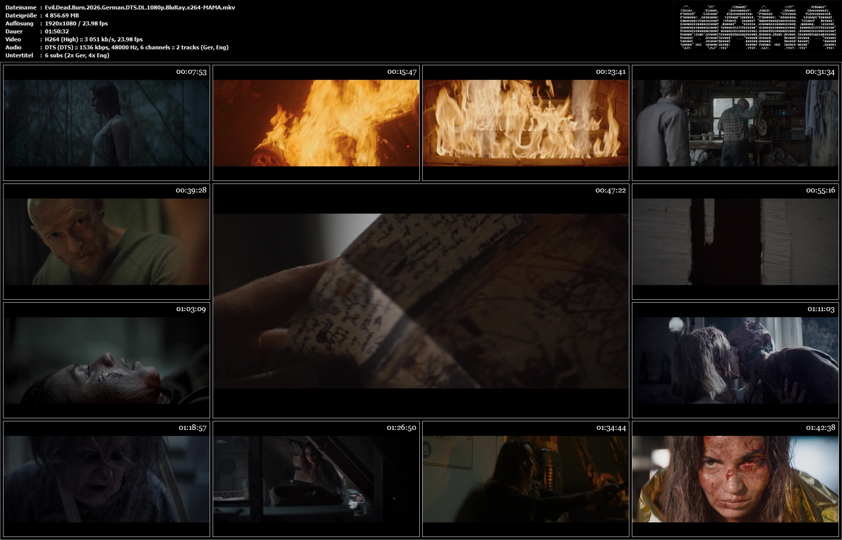
Task: Click the Untertitel label
Action: (x=19, y=55)
